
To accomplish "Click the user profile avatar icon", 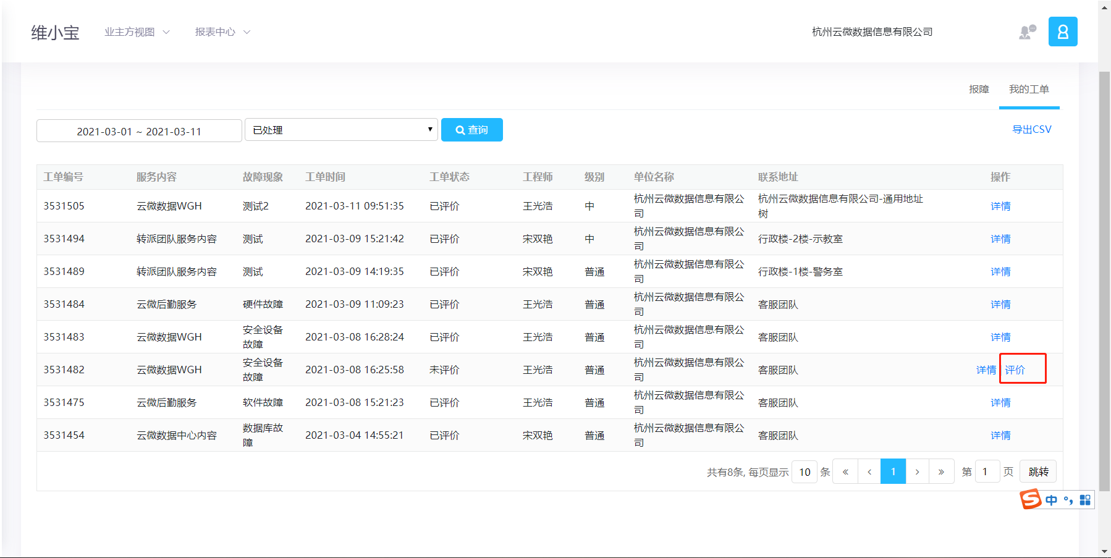I will tap(1063, 32).
